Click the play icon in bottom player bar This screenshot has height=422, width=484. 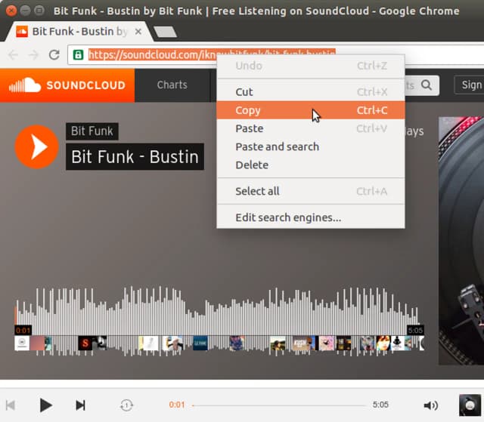click(x=45, y=405)
